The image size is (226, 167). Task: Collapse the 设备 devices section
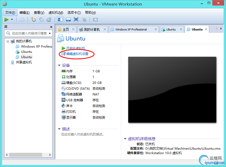tap(59, 65)
